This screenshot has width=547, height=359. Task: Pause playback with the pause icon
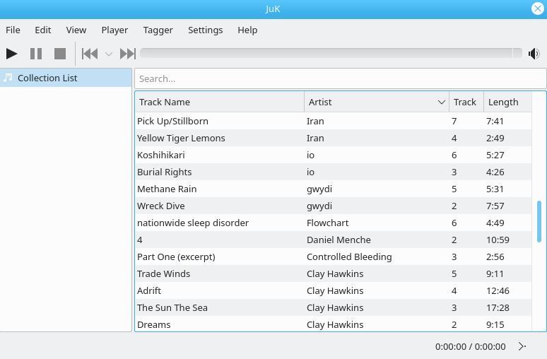point(36,54)
